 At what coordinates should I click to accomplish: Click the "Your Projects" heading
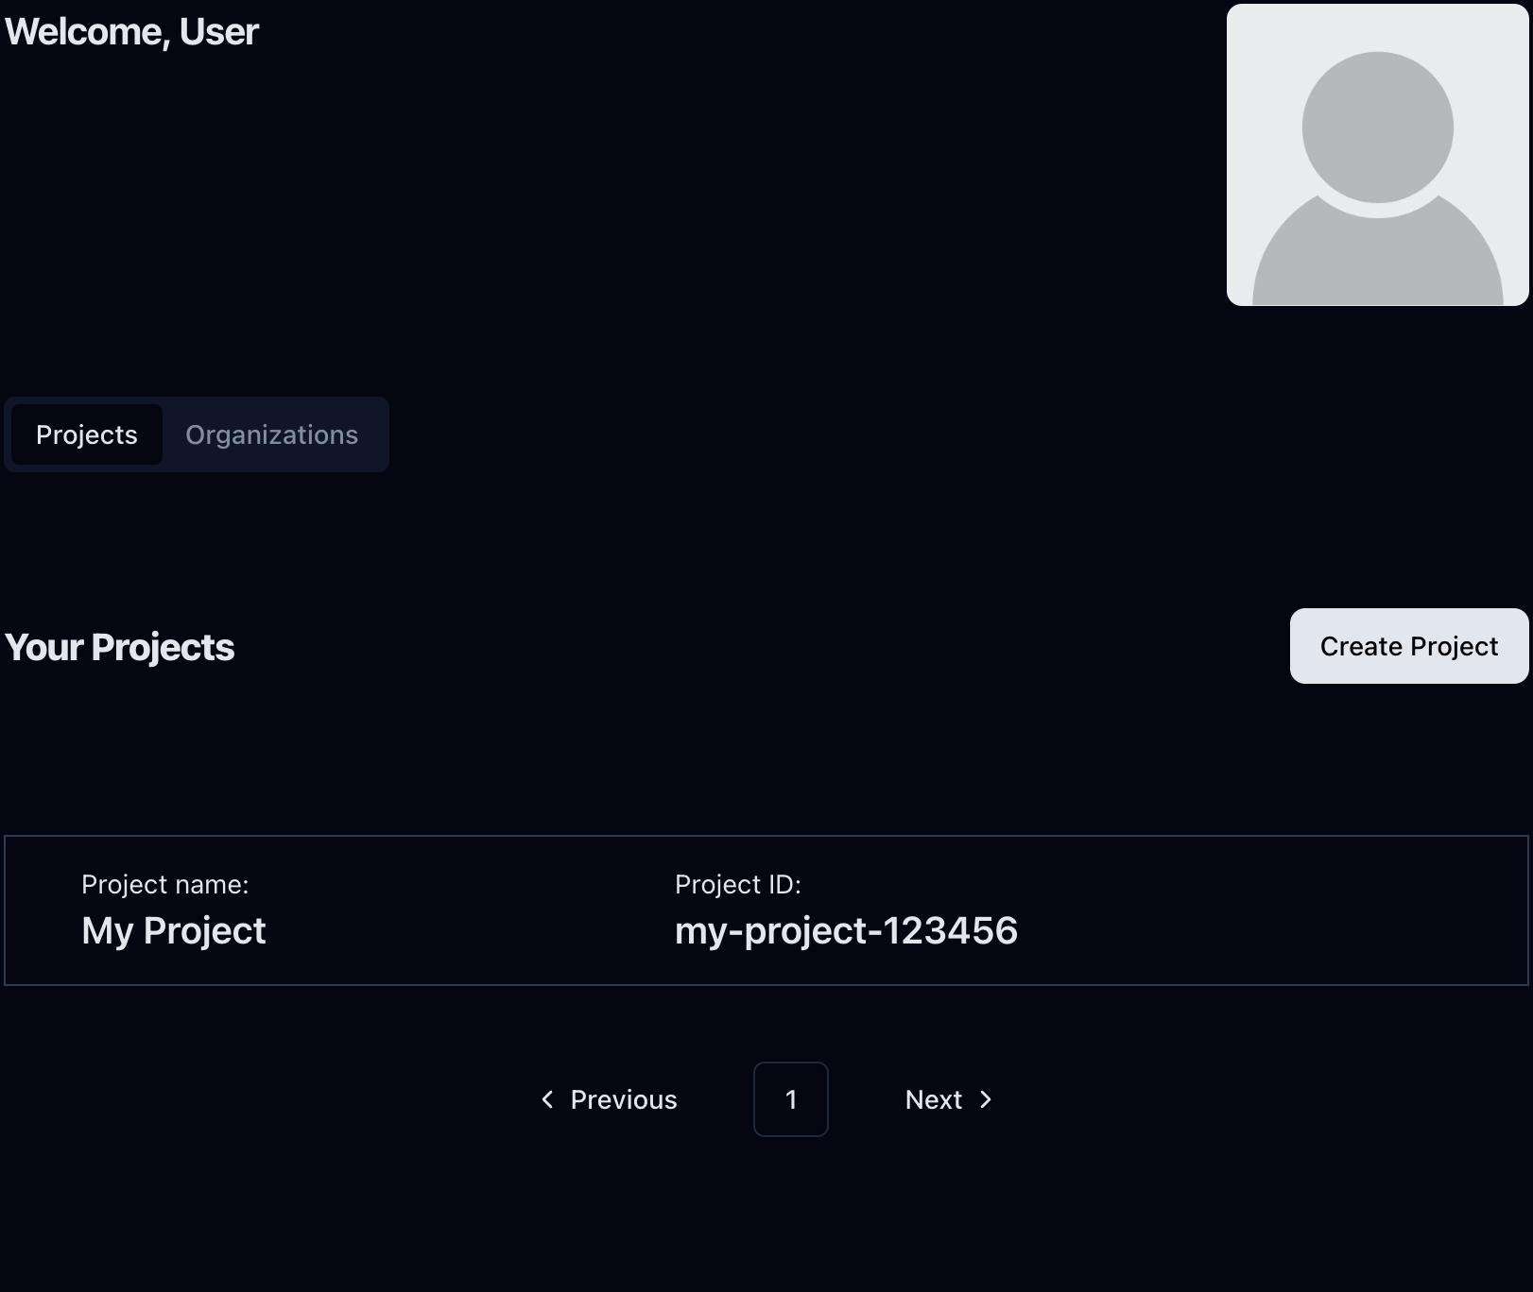[x=119, y=648]
